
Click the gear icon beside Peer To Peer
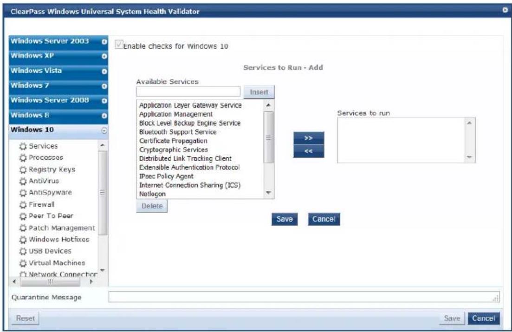[x=23, y=216]
